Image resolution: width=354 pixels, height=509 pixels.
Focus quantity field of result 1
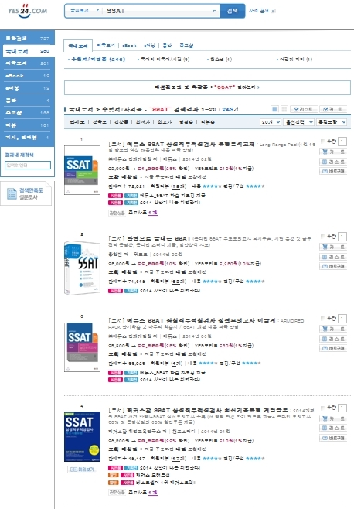coord(342,142)
